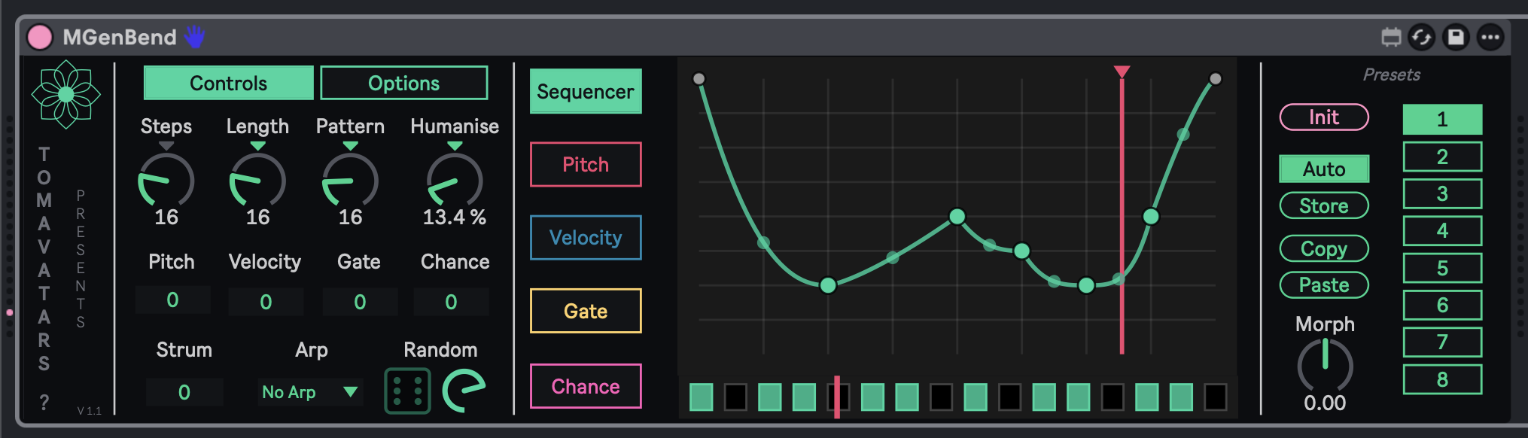Click the random dice icon
Screen dimensions: 1528x438
coord(407,391)
